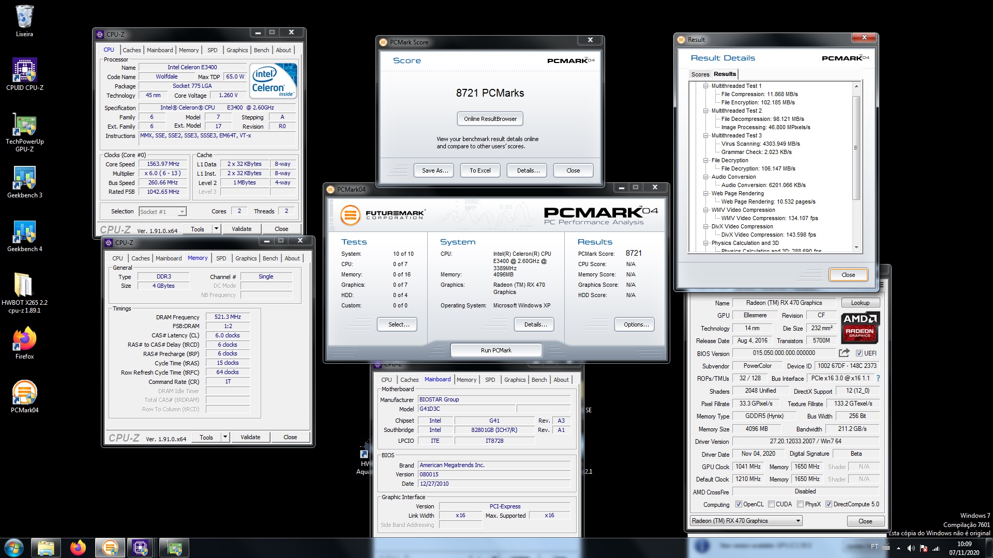Click Validate in the top CPU-Z window
Screen dimensions: 993x558
(x=242, y=229)
